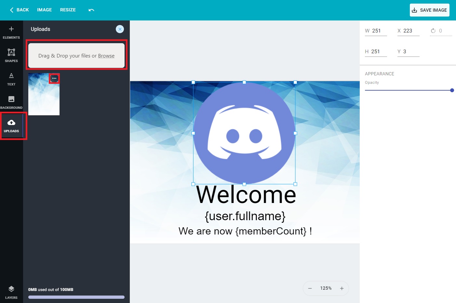
Task: Open the Background panel
Action: [x=11, y=103]
